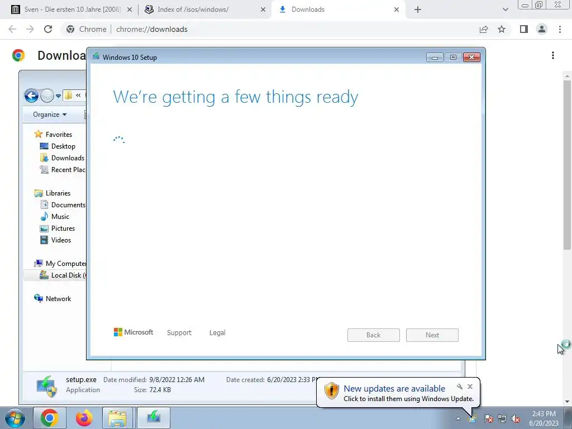572x429 pixels.
Task: Share this page from Chrome's toolbar
Action: point(484,29)
